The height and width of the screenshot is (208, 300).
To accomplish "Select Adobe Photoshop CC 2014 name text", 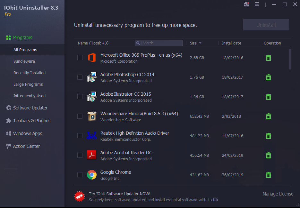I will pyautogui.click(x=127, y=75).
